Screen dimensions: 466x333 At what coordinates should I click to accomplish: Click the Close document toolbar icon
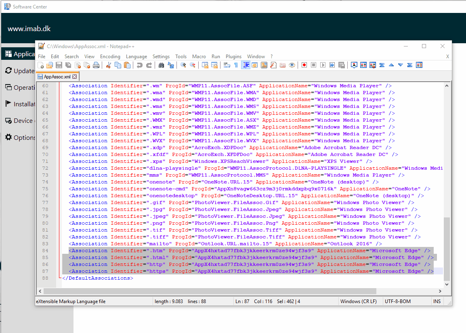click(78, 65)
